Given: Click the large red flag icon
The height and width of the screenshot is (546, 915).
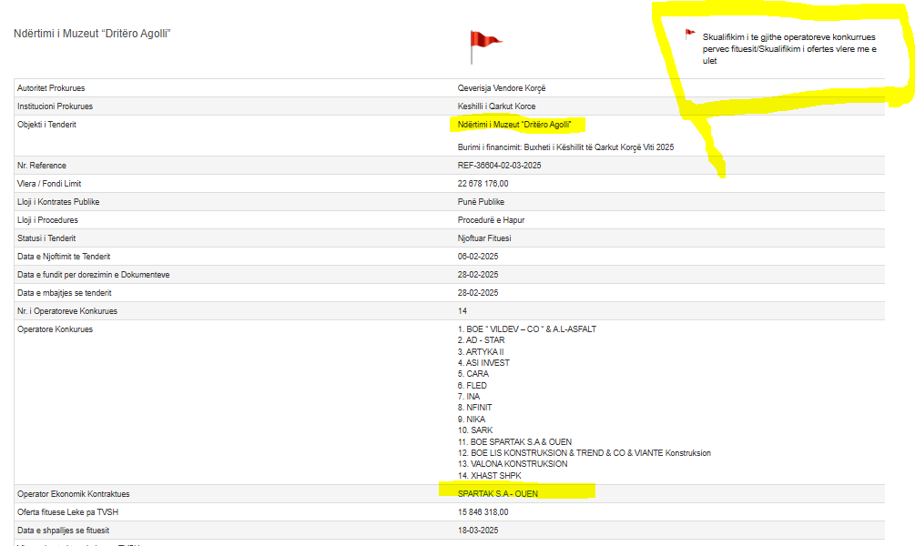Looking at the screenshot, I should point(483,44).
